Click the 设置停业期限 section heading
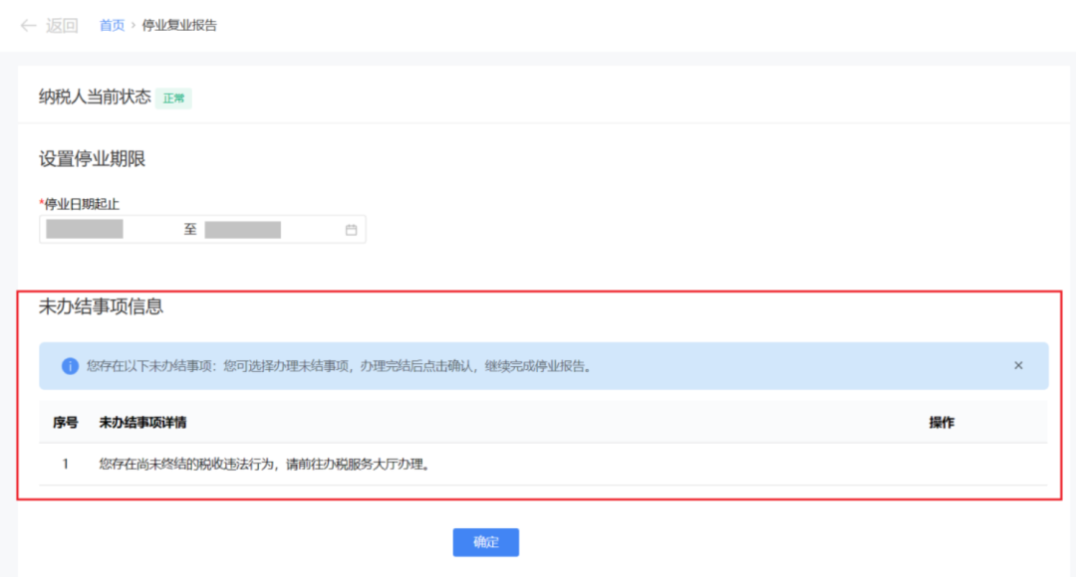1076x577 pixels. coord(92,159)
